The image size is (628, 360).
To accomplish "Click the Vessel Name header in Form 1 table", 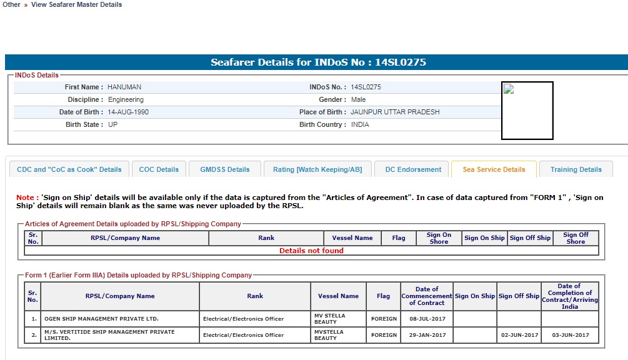I will (x=338, y=296).
